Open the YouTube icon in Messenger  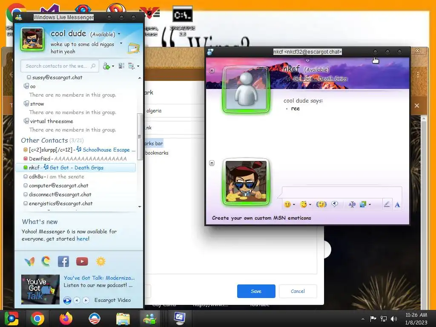tap(82, 261)
